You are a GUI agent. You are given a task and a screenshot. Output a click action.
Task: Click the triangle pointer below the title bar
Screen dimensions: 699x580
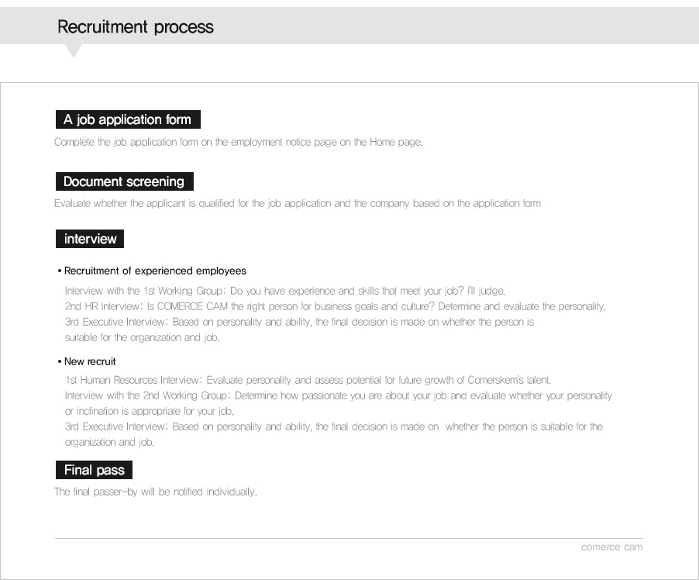pos(74,50)
